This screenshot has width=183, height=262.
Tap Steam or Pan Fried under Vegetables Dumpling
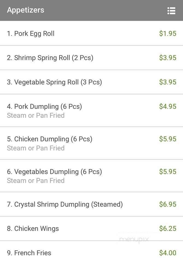(36, 180)
